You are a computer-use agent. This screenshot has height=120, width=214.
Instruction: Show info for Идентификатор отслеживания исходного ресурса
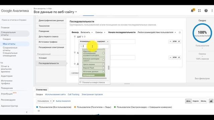click(103, 53)
